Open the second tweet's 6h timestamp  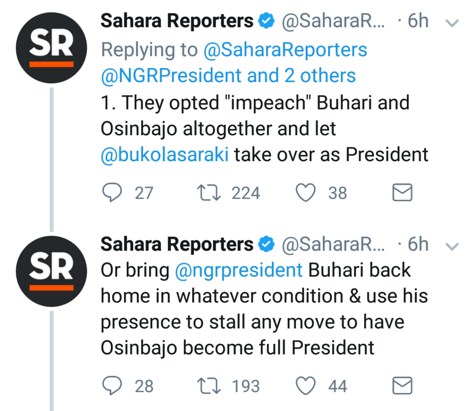coord(418,245)
